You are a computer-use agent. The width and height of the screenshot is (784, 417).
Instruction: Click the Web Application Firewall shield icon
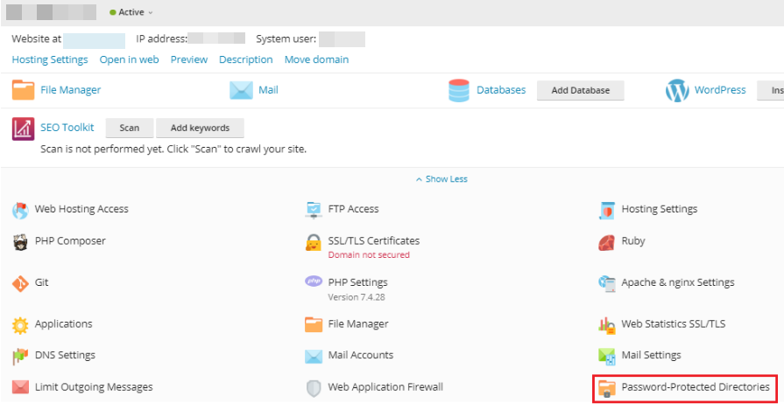coord(314,388)
